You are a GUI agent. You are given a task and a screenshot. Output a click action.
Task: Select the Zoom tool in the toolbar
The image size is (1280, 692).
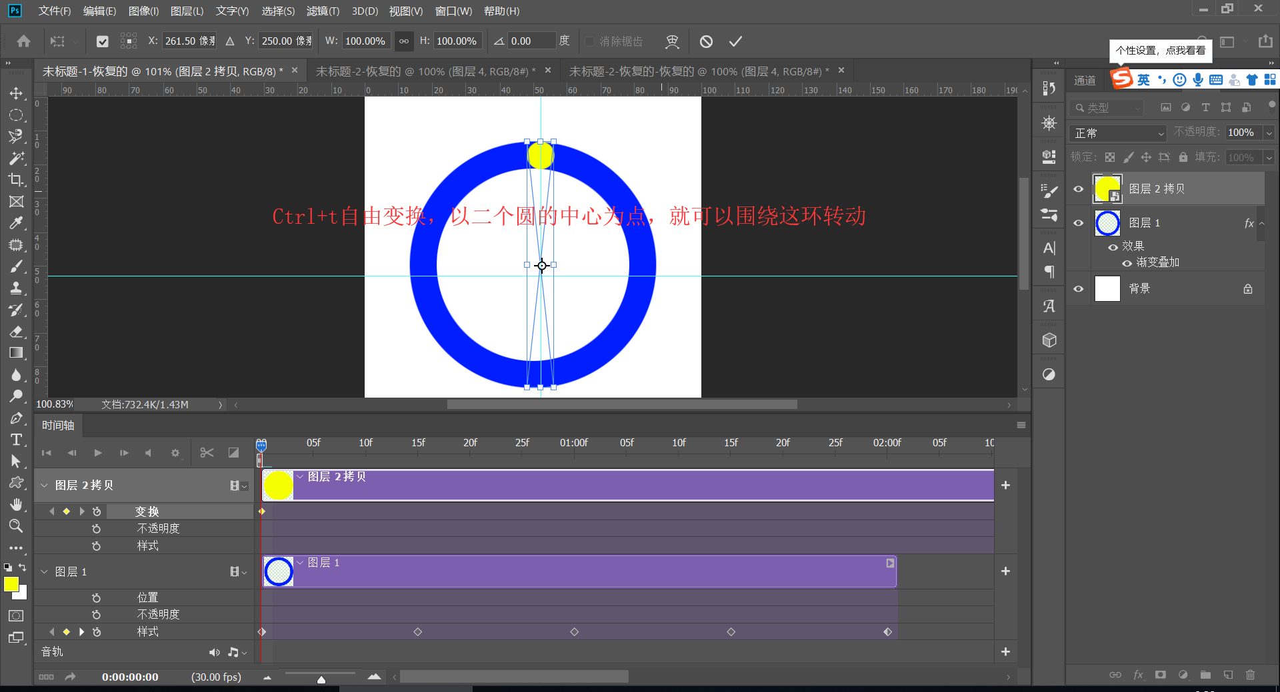[17, 526]
